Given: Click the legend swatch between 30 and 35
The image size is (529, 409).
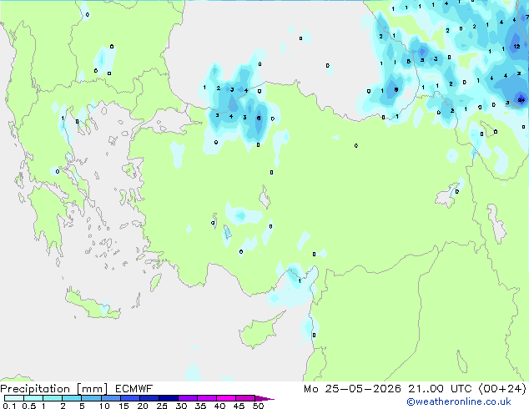Looking at the screenshot, I should click(187, 398).
